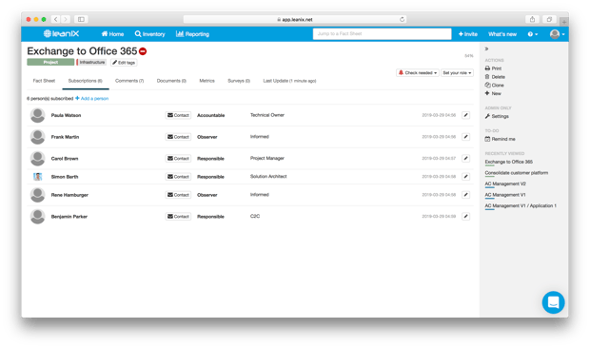Open recently viewed Exchange to Office 365
590x348 pixels.
pyautogui.click(x=509, y=162)
